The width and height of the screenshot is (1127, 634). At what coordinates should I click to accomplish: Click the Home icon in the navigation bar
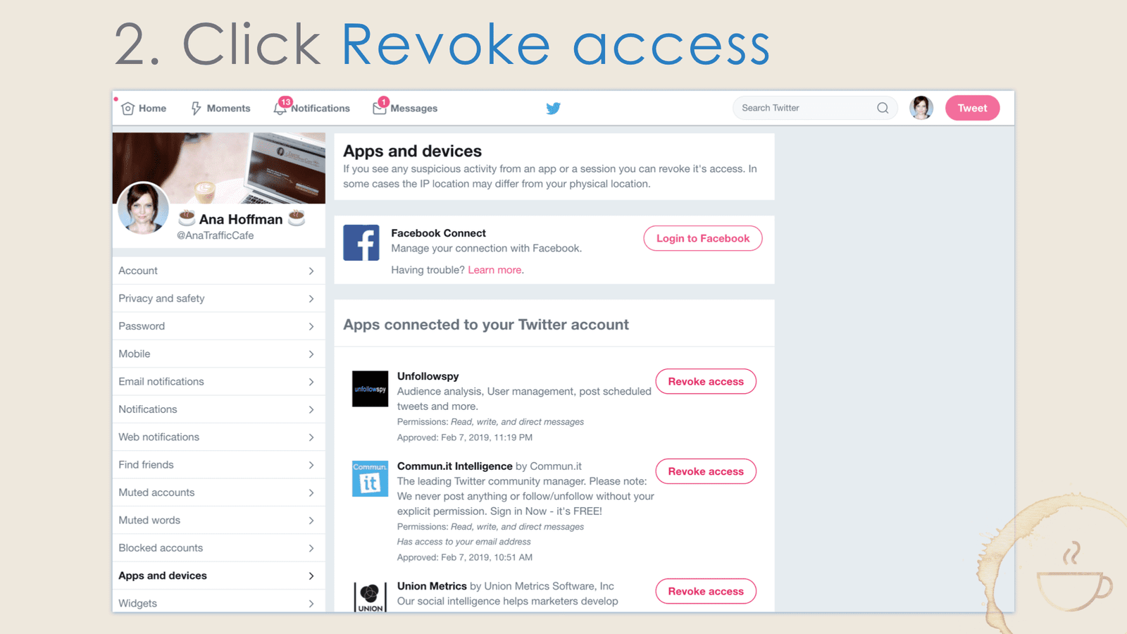click(x=128, y=108)
